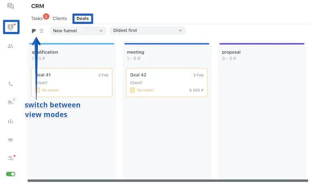Image resolution: width=310 pixels, height=184 pixels.
Task: Expand the New funnel dropdown
Action: 78,30
